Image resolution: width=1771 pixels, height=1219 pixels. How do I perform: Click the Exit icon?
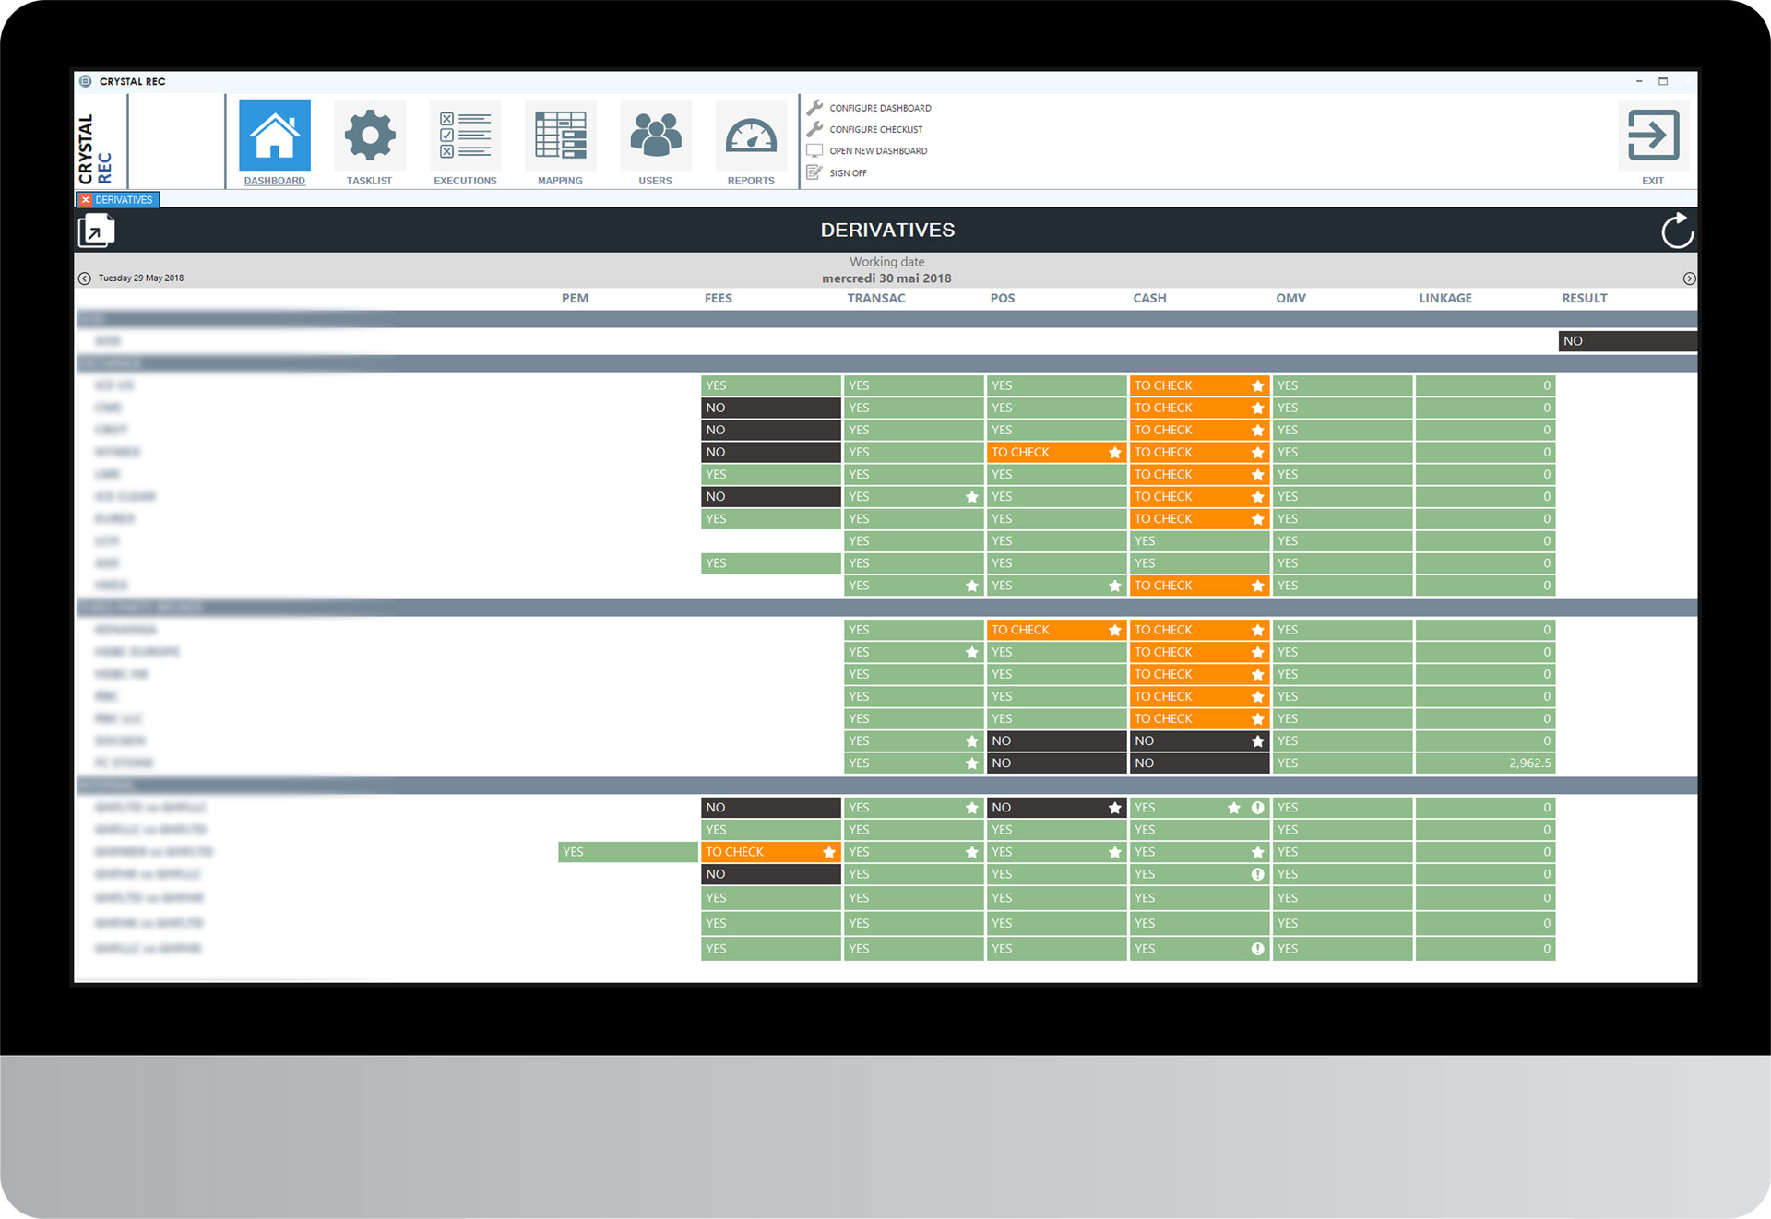[x=1653, y=136]
